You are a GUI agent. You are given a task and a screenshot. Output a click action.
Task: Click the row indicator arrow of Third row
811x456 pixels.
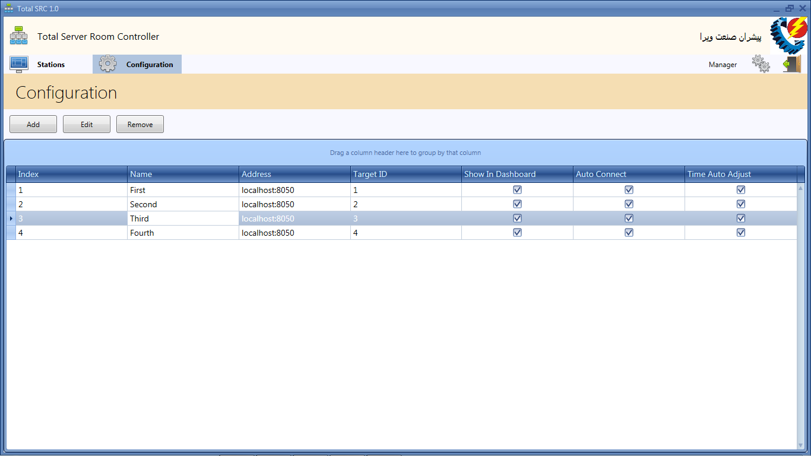pyautogui.click(x=11, y=218)
